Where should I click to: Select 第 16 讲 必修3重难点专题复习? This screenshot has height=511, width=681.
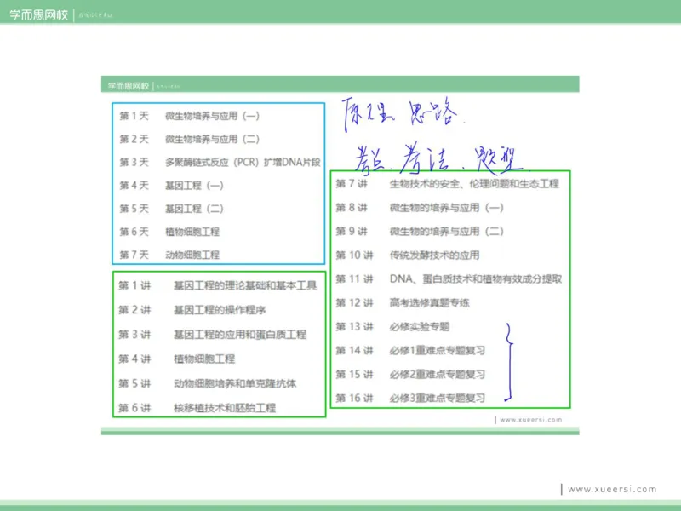pos(410,398)
